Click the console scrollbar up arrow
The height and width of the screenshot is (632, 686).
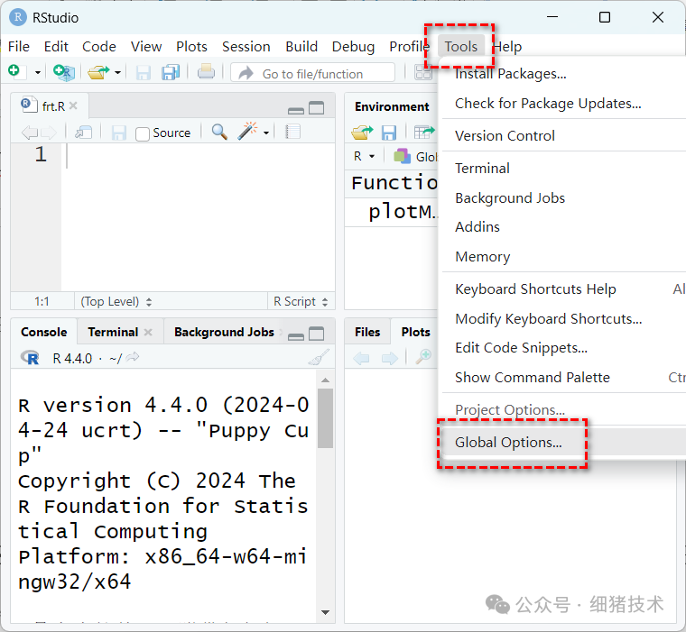[325, 380]
